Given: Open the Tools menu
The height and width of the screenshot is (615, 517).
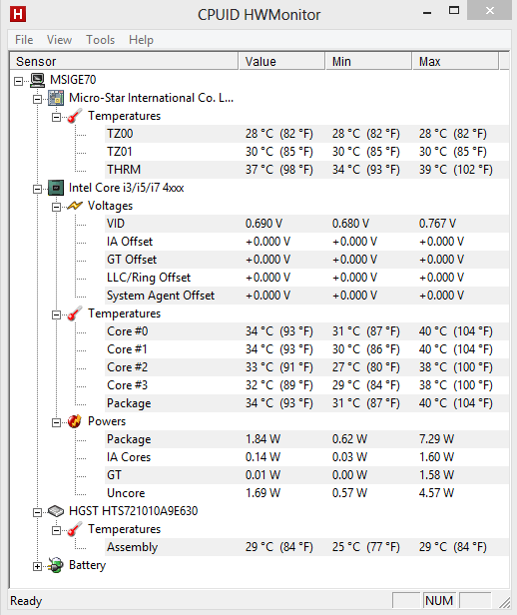Looking at the screenshot, I should (x=101, y=40).
